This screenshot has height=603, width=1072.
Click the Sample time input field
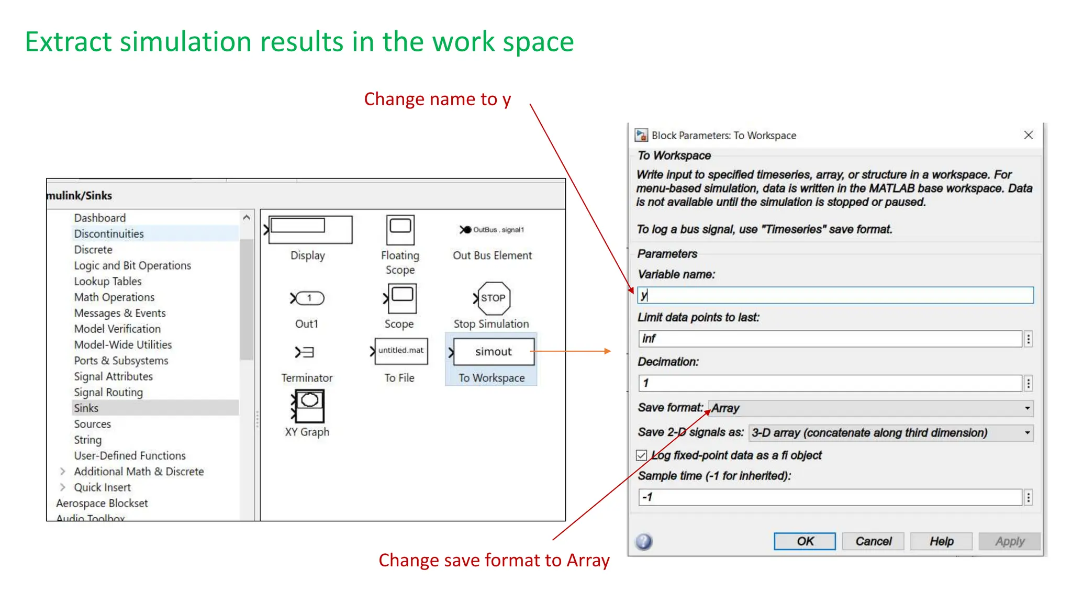point(830,497)
